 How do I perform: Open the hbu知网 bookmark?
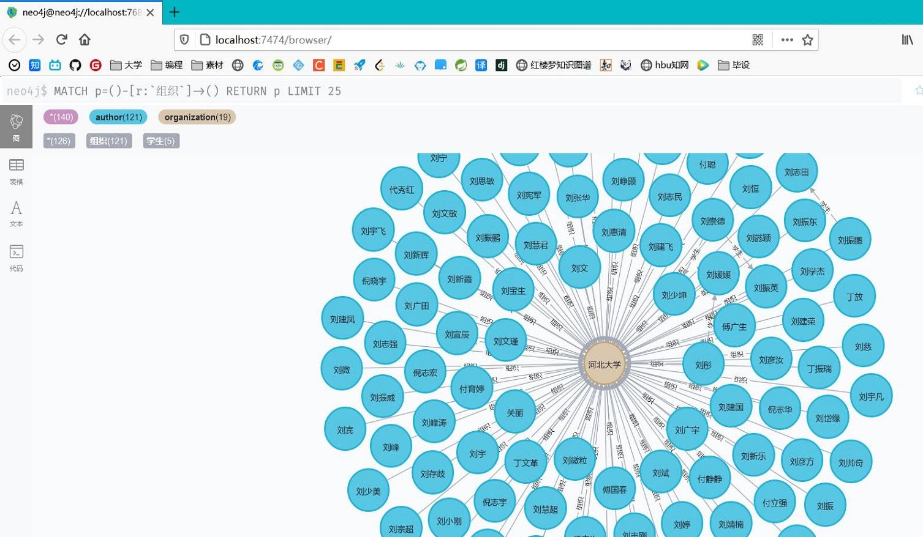[x=665, y=65]
